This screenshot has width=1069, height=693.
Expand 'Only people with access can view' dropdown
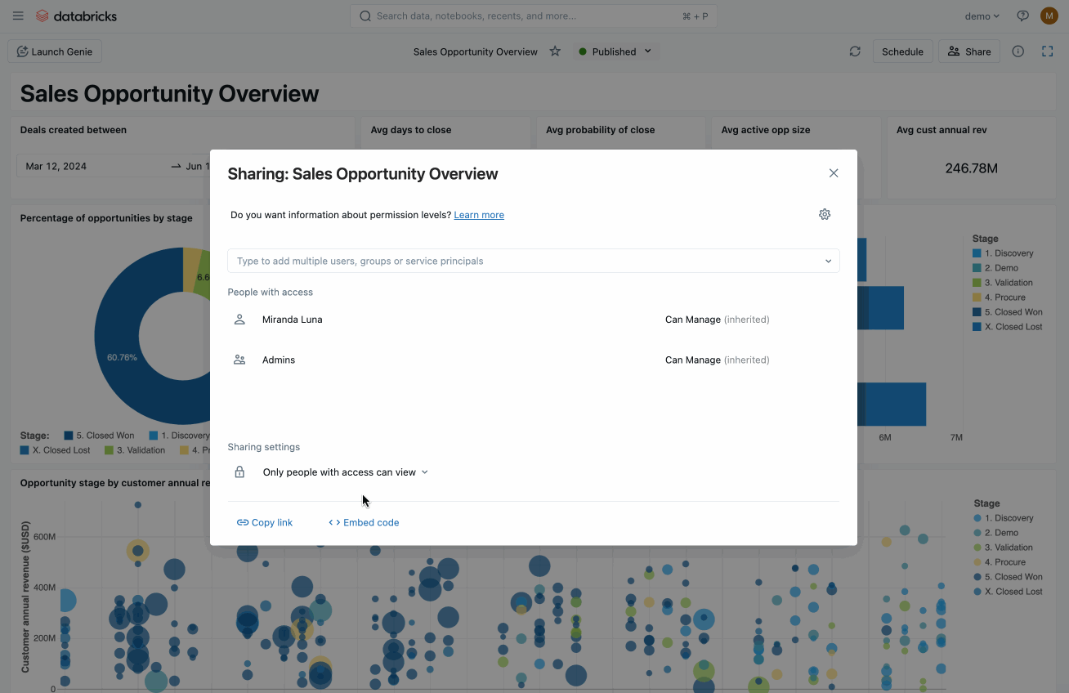click(345, 472)
